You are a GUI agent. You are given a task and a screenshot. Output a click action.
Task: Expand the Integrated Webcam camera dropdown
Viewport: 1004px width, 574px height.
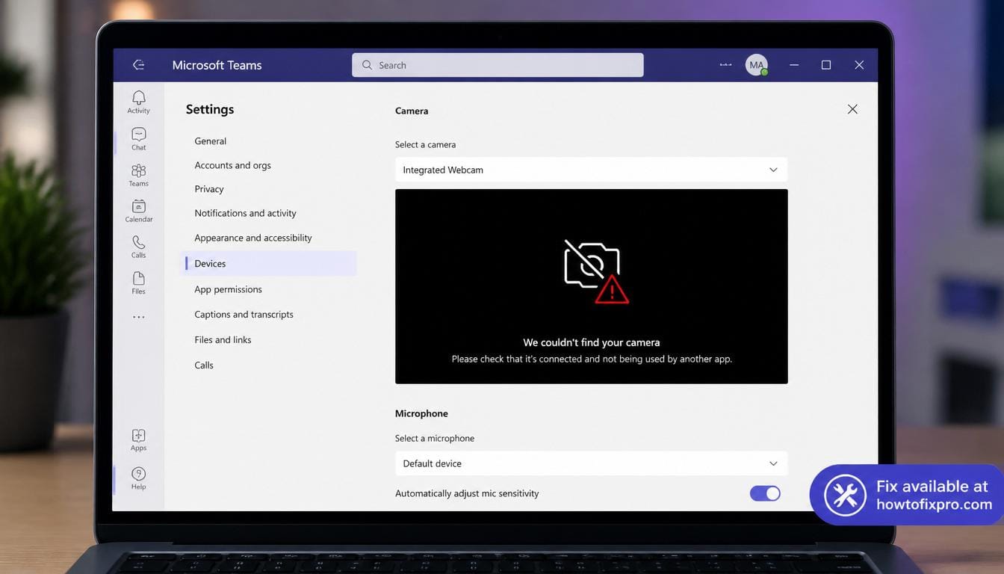[x=591, y=170]
